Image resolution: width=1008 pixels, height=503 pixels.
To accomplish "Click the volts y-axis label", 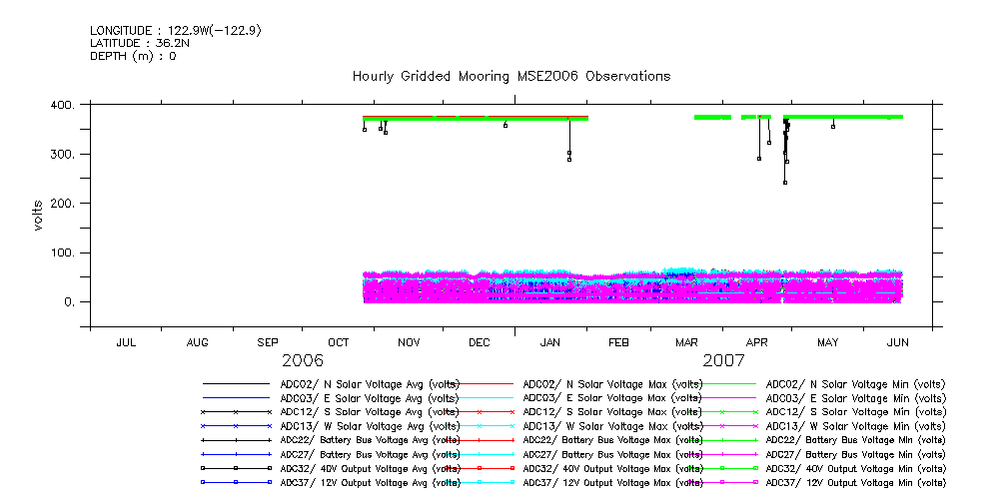I will (38, 215).
